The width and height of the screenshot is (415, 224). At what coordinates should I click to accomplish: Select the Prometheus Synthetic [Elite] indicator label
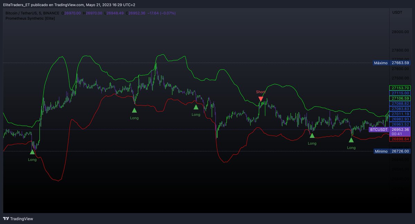point(30,18)
